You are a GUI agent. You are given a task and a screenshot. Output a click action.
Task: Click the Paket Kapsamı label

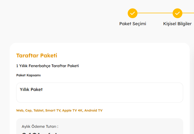pos(28,75)
